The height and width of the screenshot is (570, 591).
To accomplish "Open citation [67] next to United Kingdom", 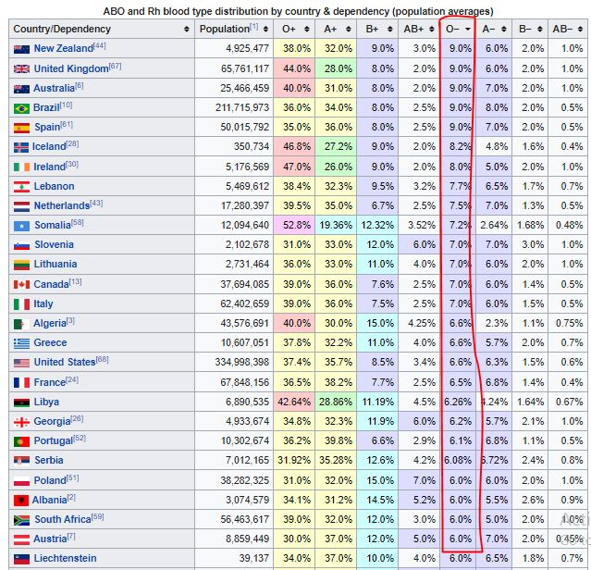I will (116, 67).
